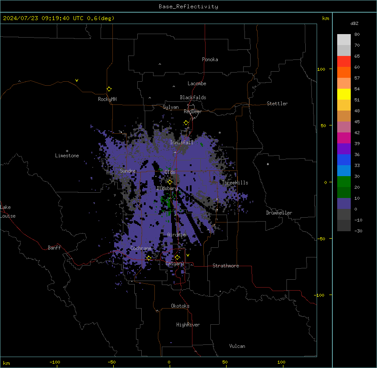Click the yellow diamond marker above RockyMH

pyautogui.click(x=109, y=89)
